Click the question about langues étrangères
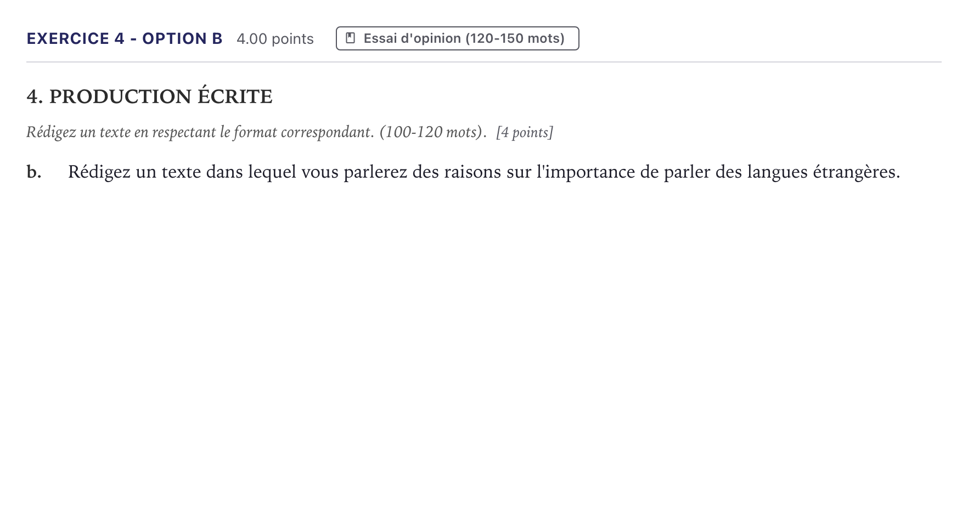The image size is (968, 510). pos(483,172)
